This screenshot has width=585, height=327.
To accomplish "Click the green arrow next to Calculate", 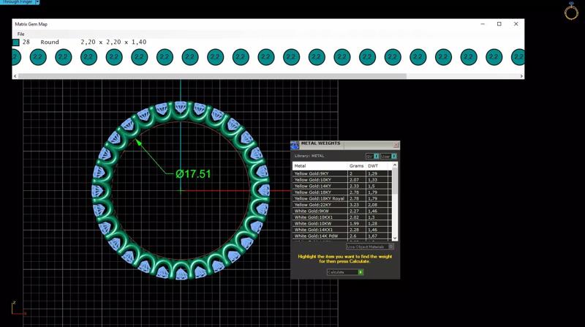I will pyautogui.click(x=361, y=272).
